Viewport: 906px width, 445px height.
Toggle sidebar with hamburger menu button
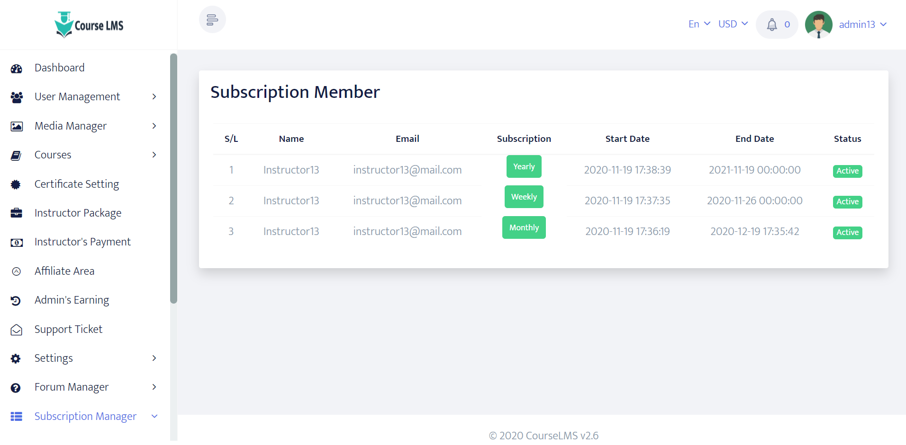(212, 20)
